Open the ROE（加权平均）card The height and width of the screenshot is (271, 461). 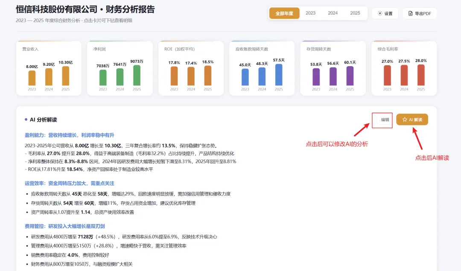coord(191,68)
